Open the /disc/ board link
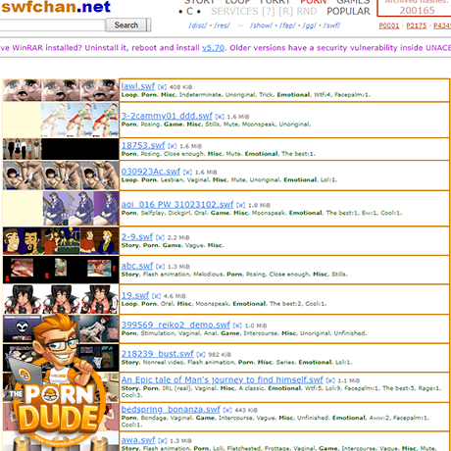Viewport: 451px width, 451px height. (x=197, y=25)
